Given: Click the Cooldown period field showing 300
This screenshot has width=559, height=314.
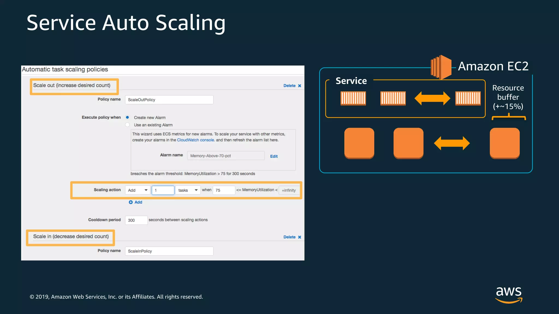Looking at the screenshot, I should (x=136, y=220).
